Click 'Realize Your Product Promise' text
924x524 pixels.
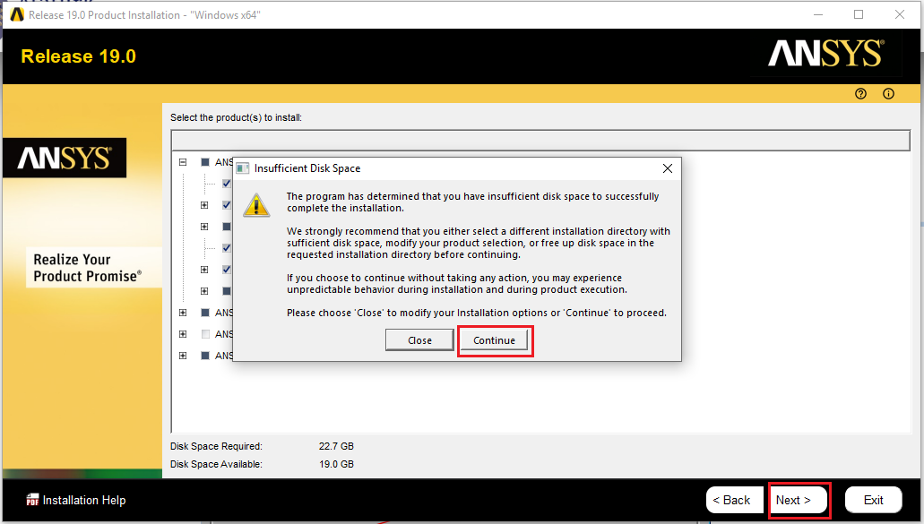coord(87,268)
